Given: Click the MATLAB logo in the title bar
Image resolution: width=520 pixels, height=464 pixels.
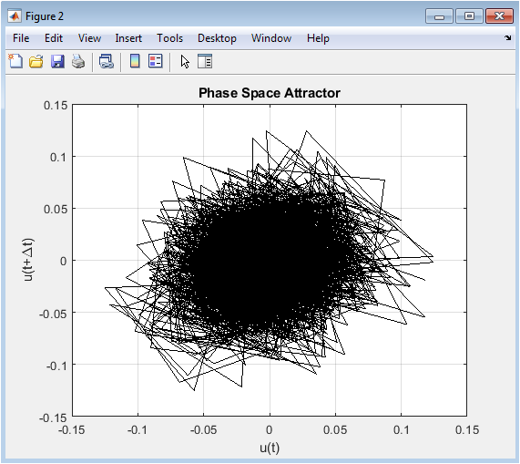Looking at the screenshot, I should tap(15, 15).
